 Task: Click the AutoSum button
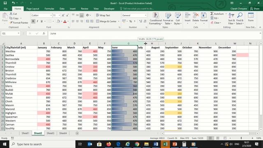[217, 14]
